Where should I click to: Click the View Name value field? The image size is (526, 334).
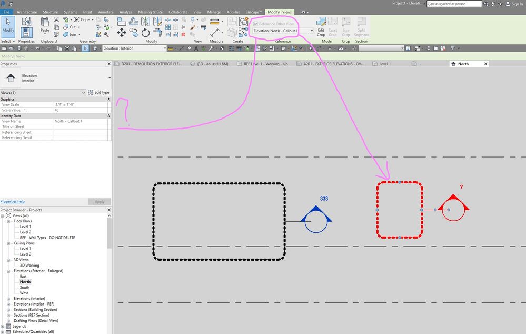82,121
